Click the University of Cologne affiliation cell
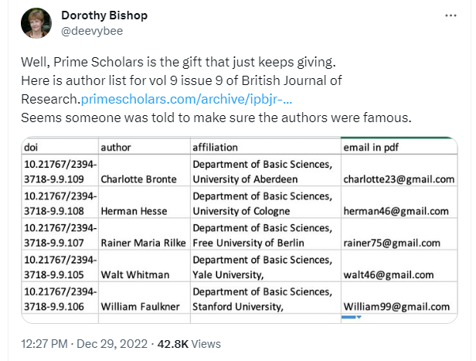This screenshot has width=476, height=361. pos(264,204)
